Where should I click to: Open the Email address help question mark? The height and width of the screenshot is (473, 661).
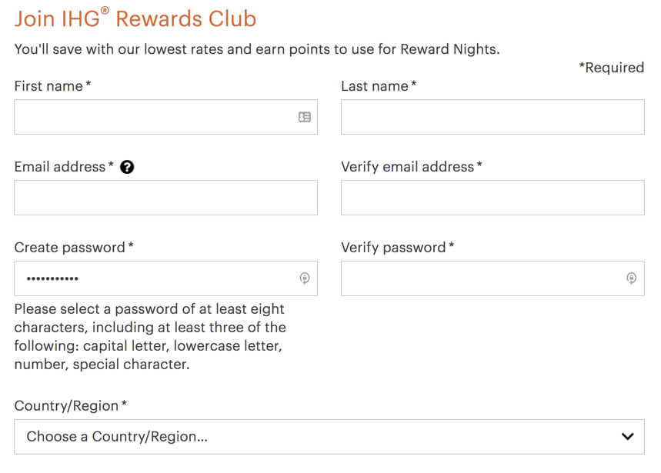click(127, 167)
